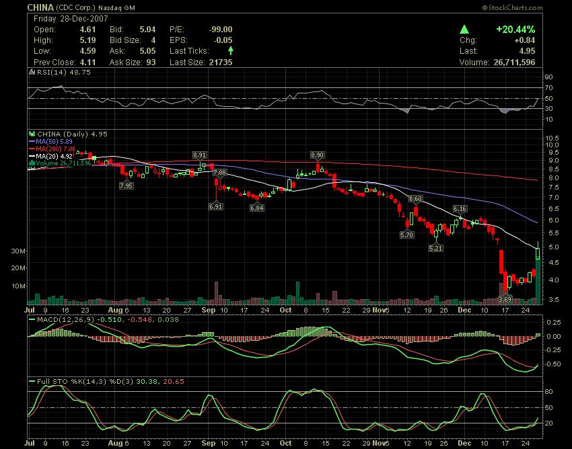The height and width of the screenshot is (449, 572).
Task: Click the 7.95 price low annotation
Action: pos(127,186)
